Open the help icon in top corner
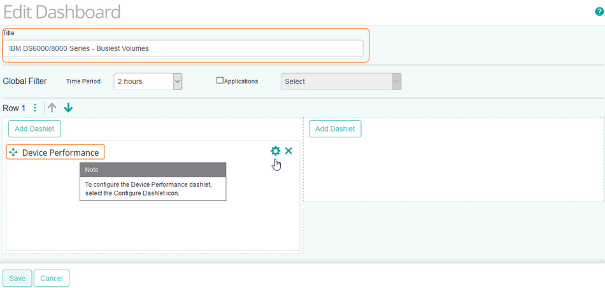This screenshot has width=605, height=288. [x=599, y=11]
